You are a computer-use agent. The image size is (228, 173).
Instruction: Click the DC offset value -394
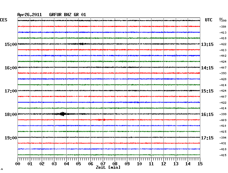point(223,138)
